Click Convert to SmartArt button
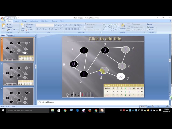172x129 pixels. click(92, 30)
